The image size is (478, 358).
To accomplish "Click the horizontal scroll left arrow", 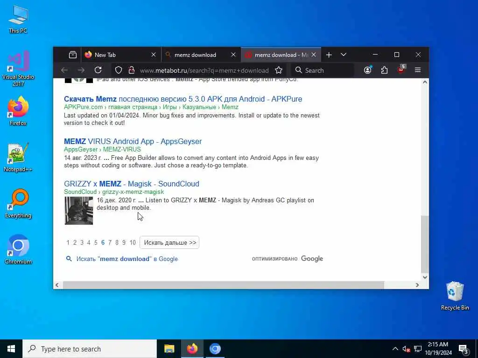I will [x=57, y=285].
